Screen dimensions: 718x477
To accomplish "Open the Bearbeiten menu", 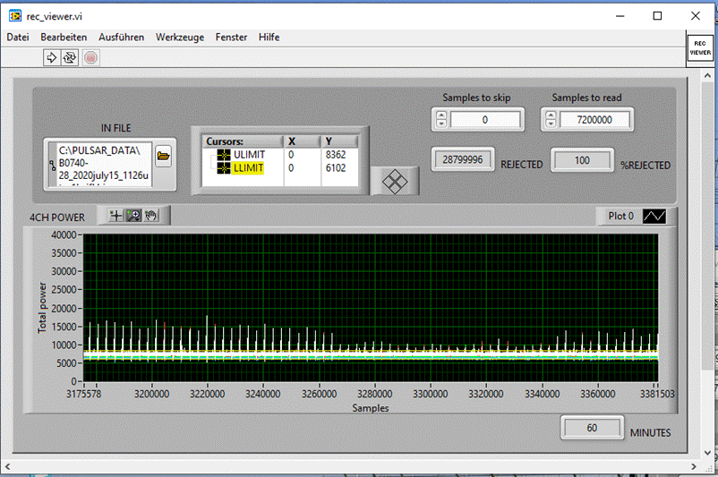I will (64, 37).
